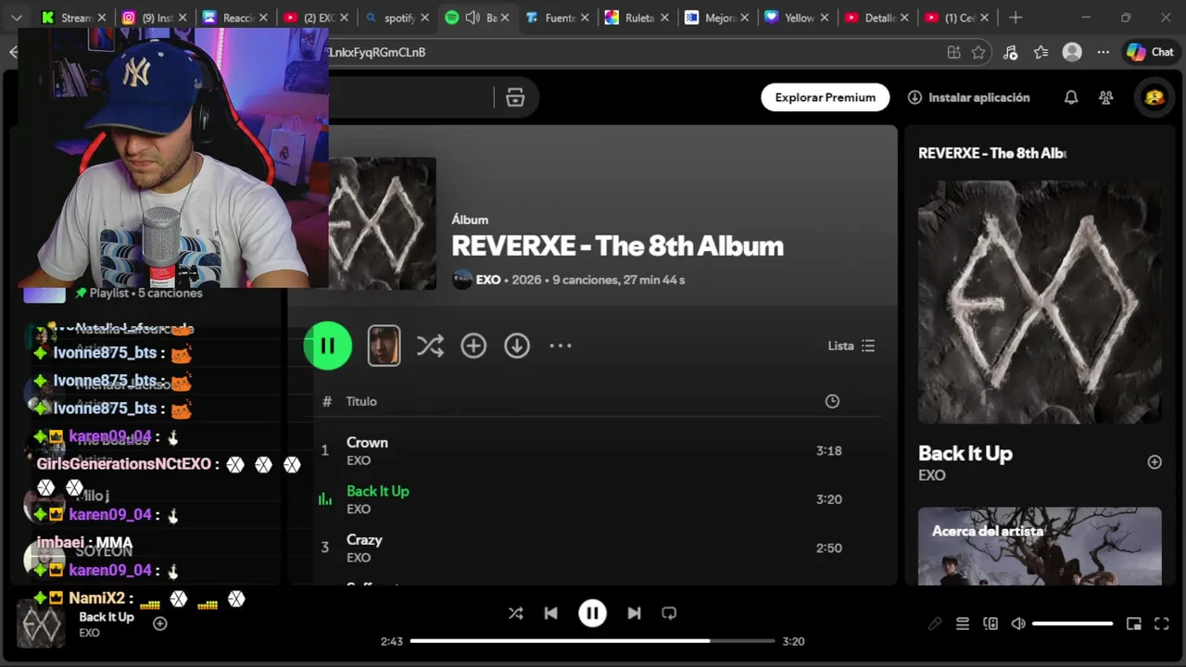Open the user profile avatar menu
This screenshot has height=667, width=1186.
[1154, 97]
